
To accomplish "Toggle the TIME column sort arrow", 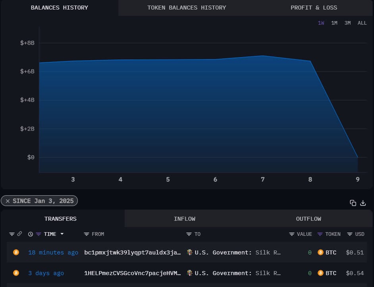I will click(x=62, y=234).
